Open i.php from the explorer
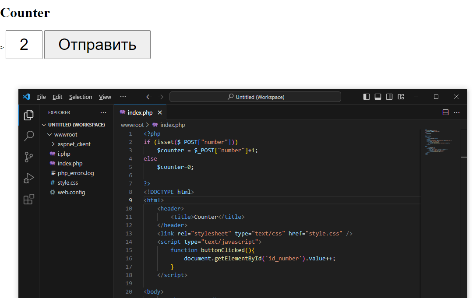Viewport: 476px width, 298px height. point(64,154)
